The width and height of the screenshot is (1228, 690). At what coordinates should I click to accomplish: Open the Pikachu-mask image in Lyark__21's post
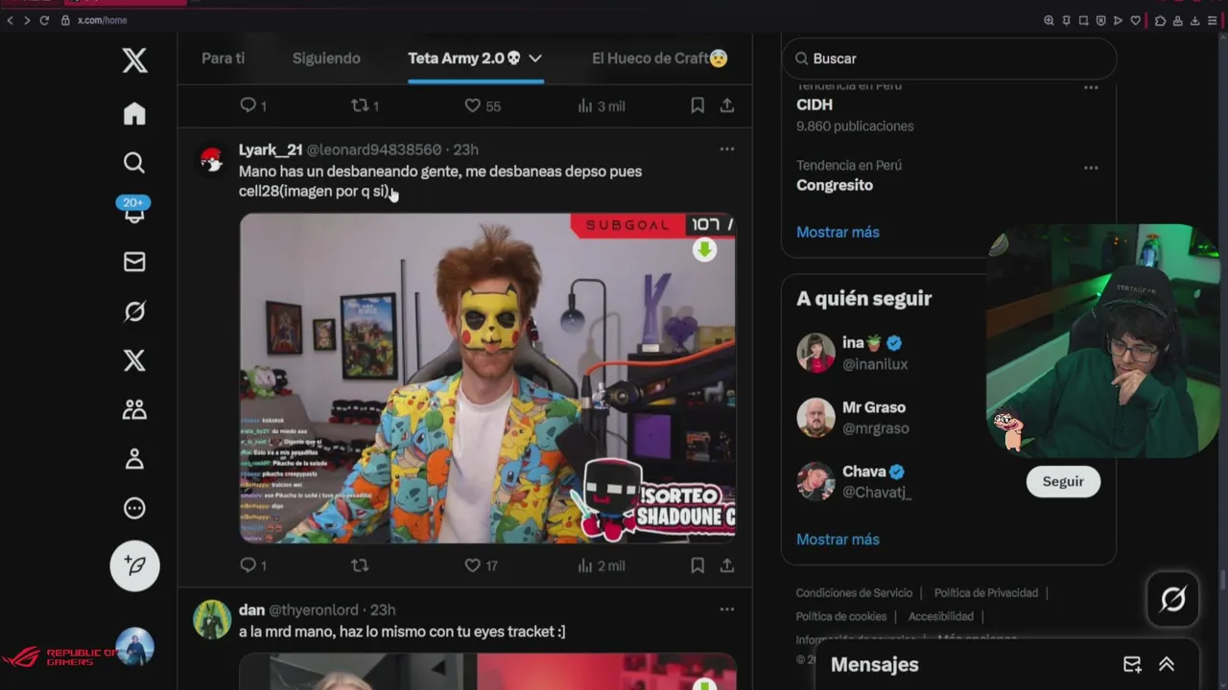tap(487, 379)
